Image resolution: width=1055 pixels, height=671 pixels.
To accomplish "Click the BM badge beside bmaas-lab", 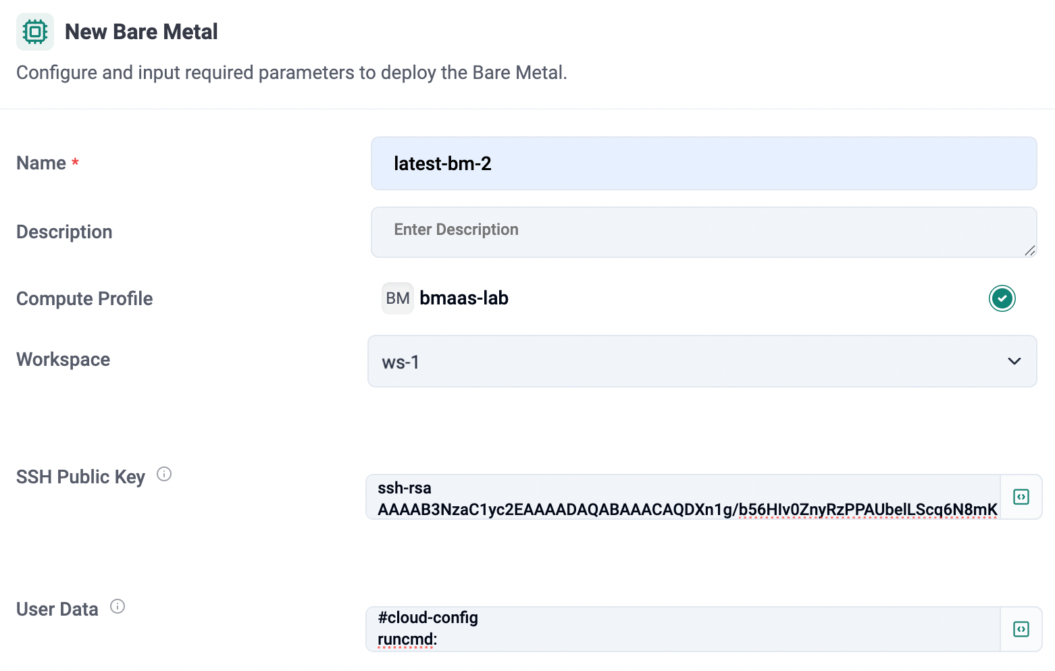I will pos(398,298).
